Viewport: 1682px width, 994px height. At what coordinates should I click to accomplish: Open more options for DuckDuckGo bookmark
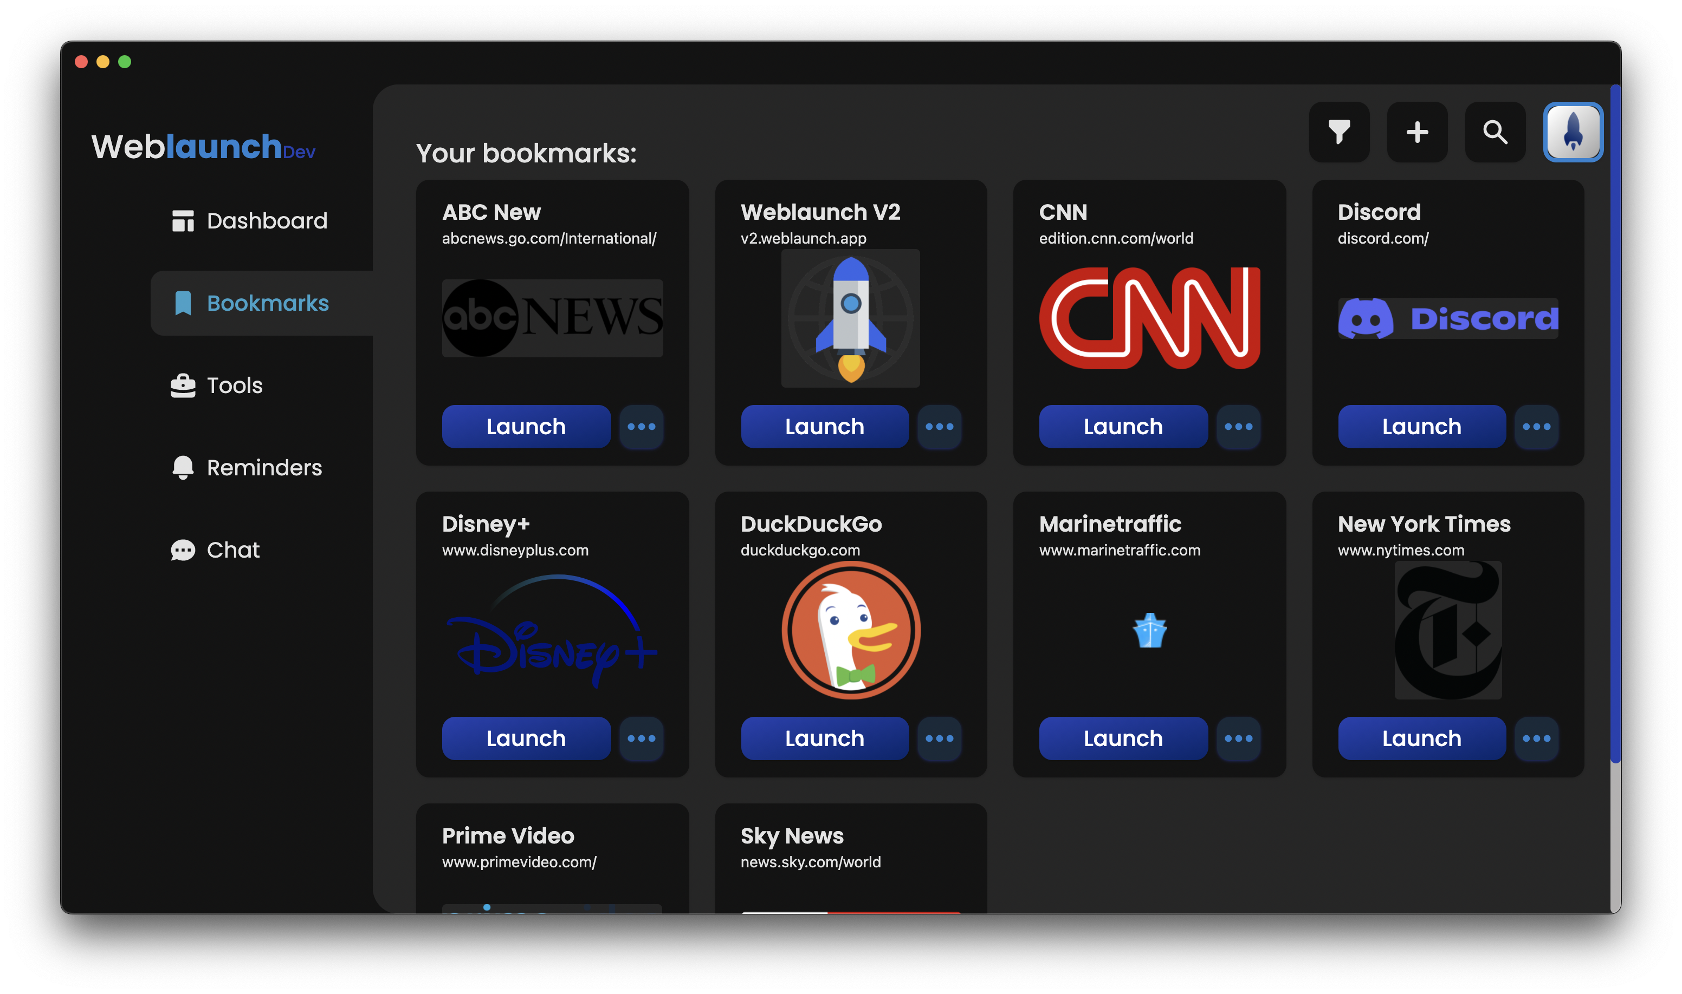pos(940,738)
